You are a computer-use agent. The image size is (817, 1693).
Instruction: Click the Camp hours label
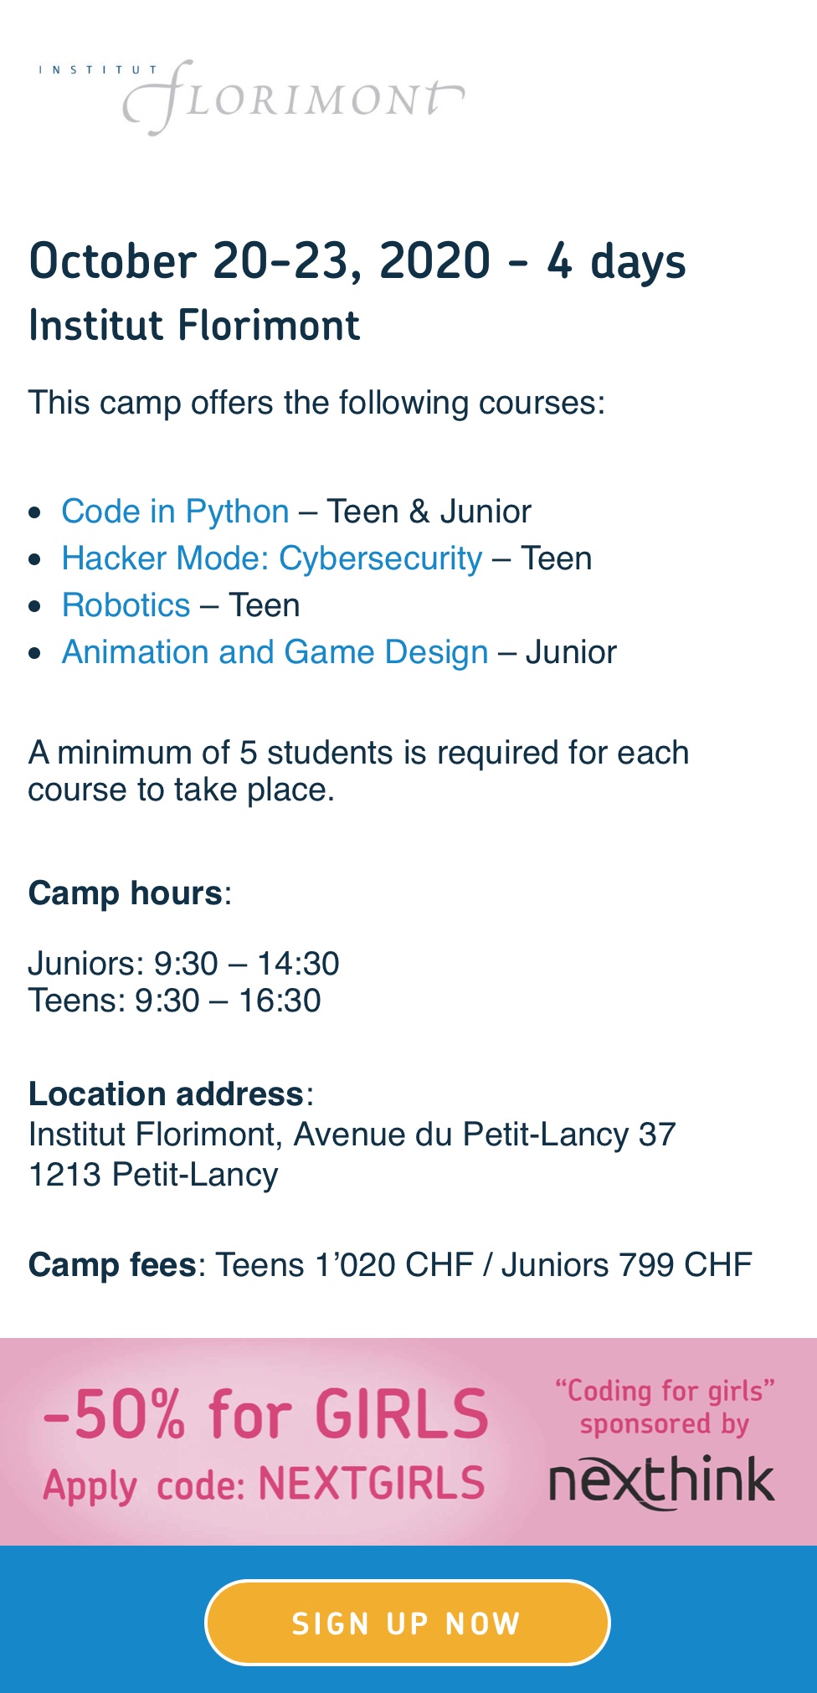pos(126,893)
